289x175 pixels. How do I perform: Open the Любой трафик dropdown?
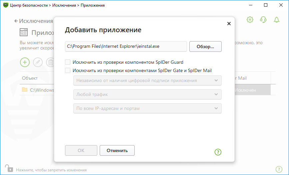147,94
